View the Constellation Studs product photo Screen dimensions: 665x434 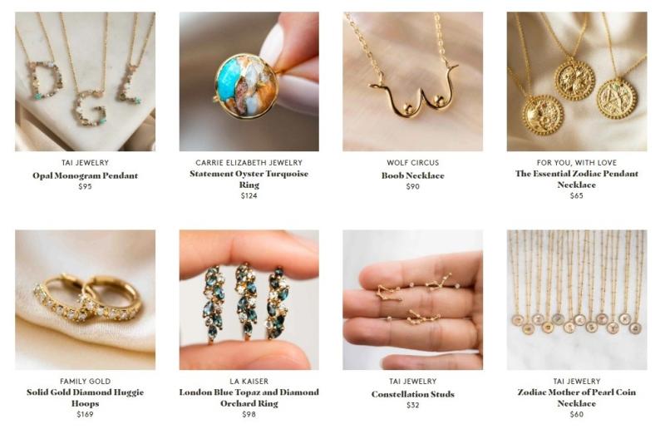[x=412, y=300]
